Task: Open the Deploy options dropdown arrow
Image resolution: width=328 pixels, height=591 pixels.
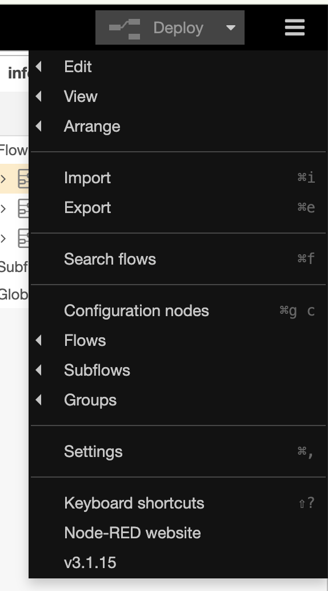Action: coord(231,27)
